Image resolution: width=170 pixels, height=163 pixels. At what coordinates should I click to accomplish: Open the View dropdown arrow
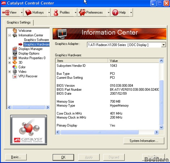coord(22,12)
